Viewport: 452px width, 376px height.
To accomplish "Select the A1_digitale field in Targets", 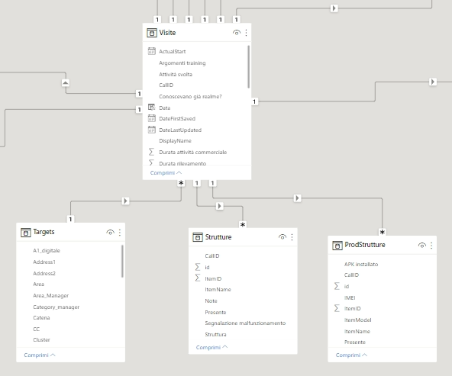I will 47,250.
